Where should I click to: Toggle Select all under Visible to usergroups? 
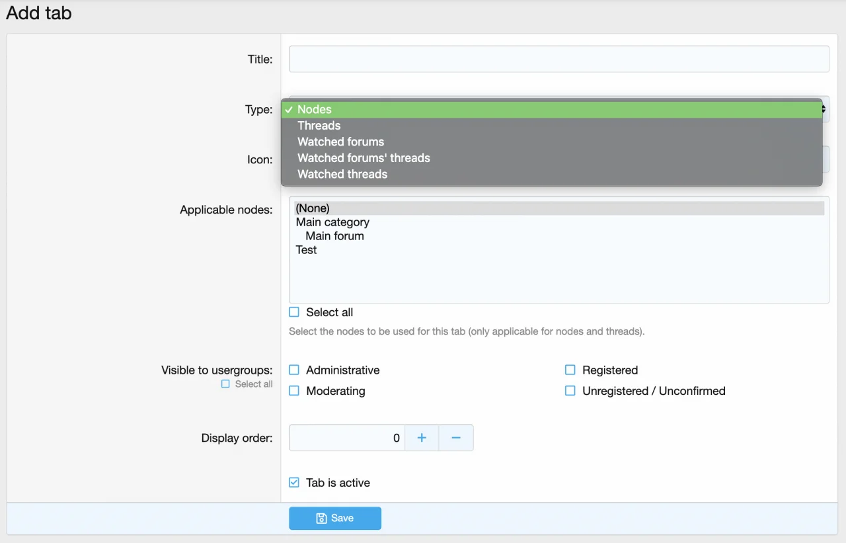click(x=226, y=384)
